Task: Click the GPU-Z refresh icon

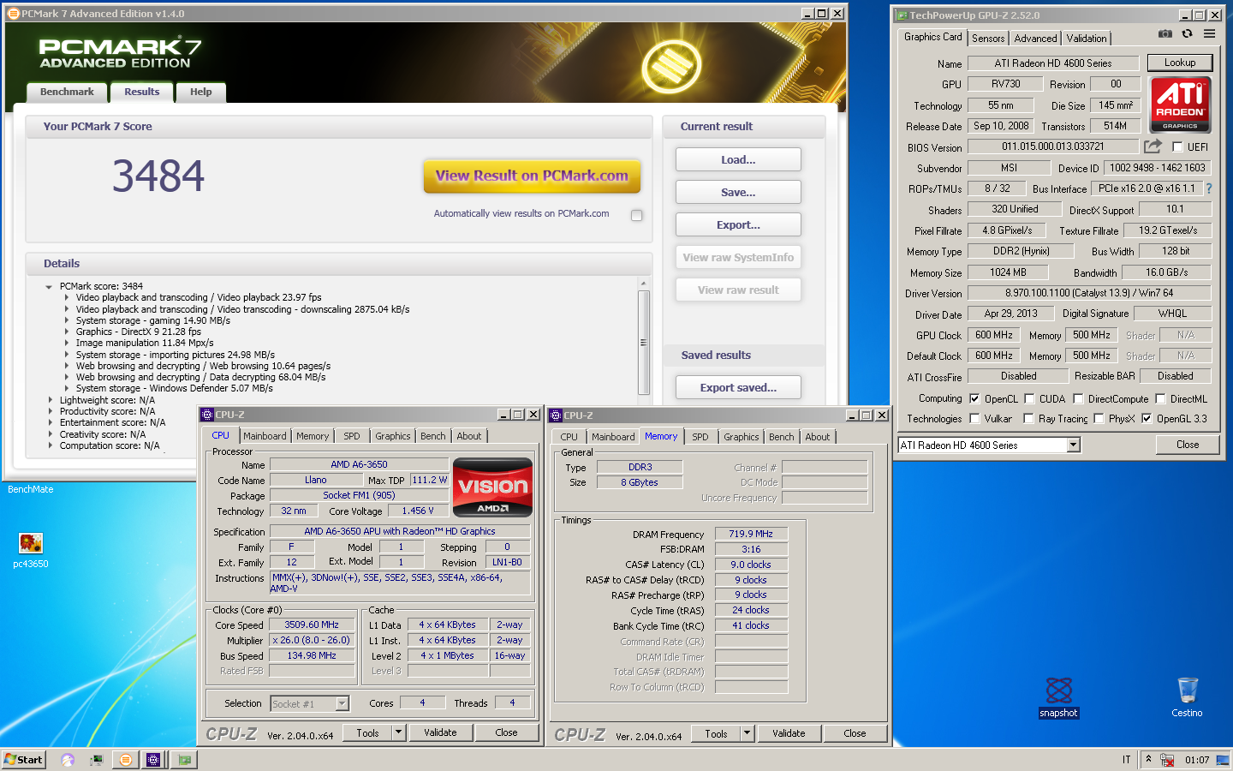Action: pyautogui.click(x=1187, y=33)
